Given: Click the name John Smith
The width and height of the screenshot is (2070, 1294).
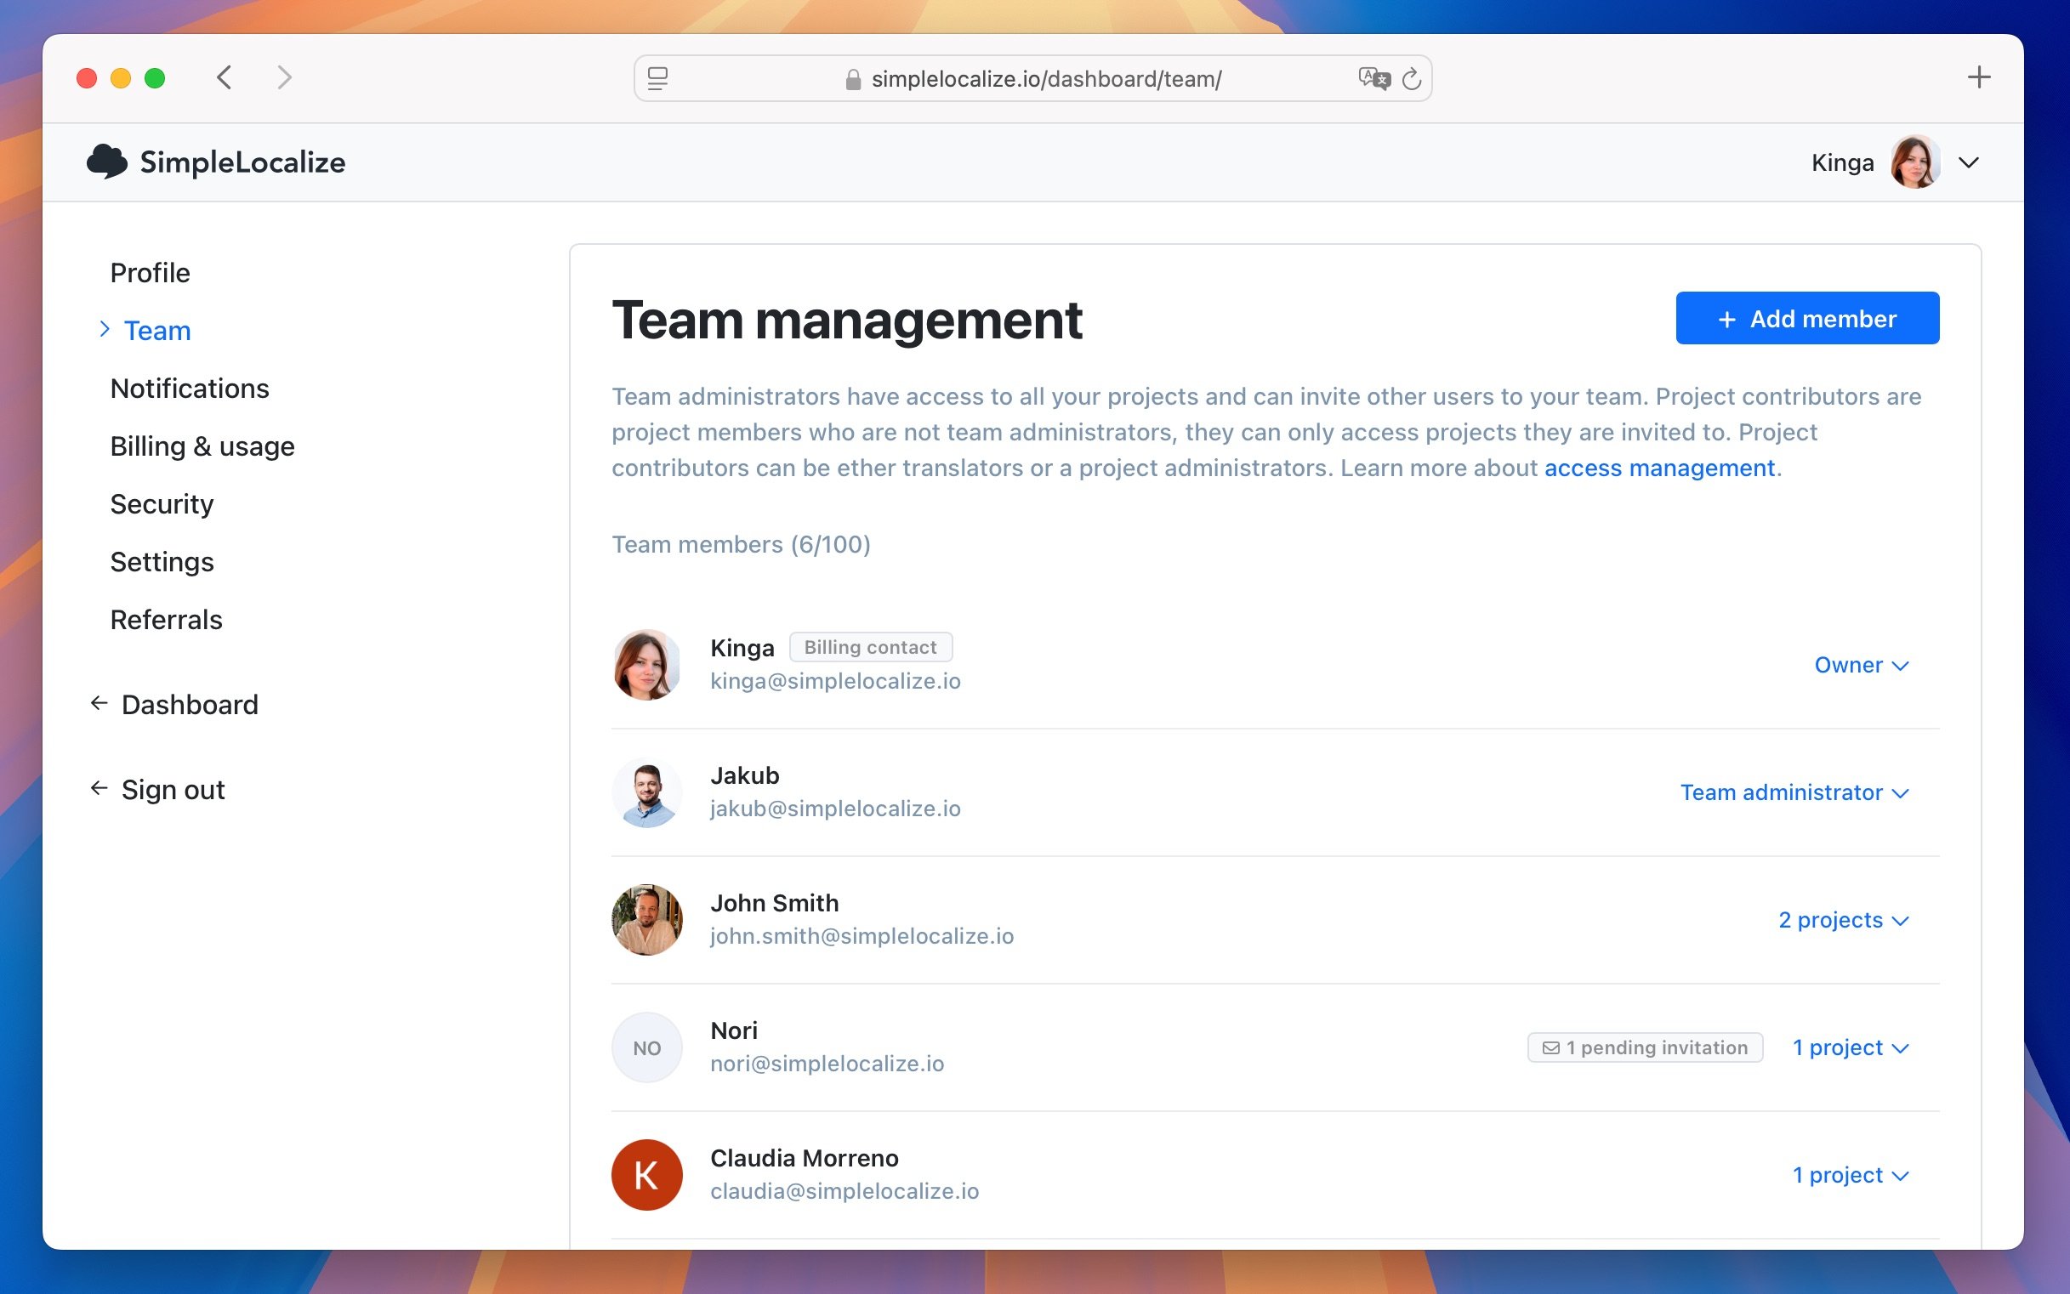Looking at the screenshot, I should pos(774,903).
